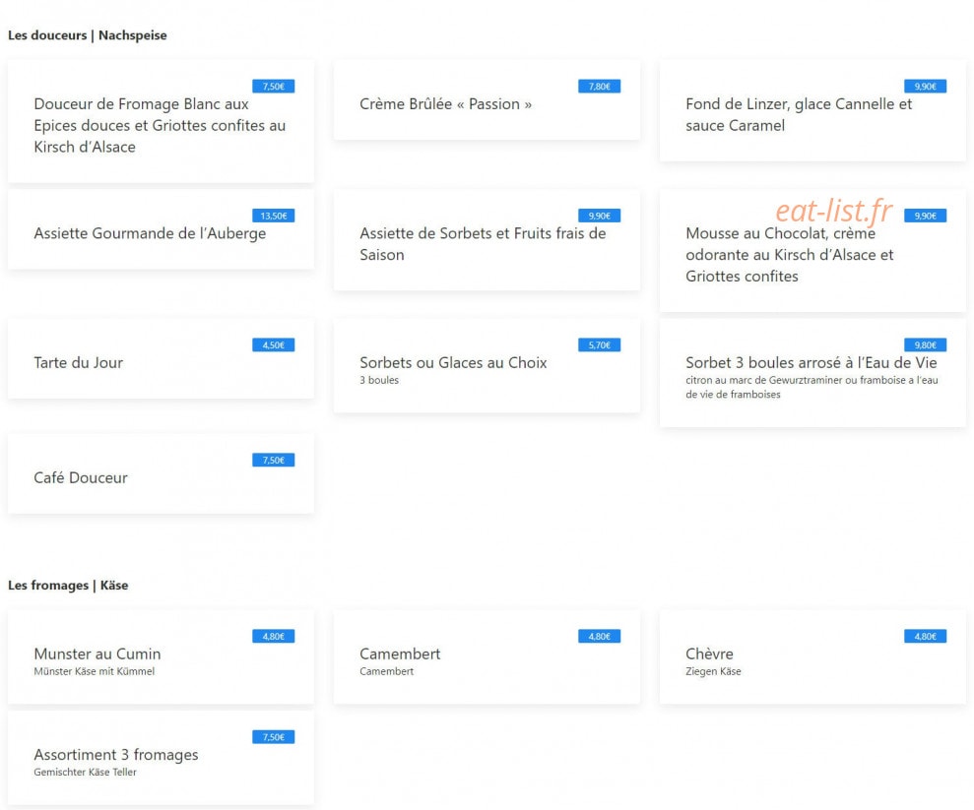Select the Camembert cheese item
Viewport: 974px width, 810px height.
(487, 657)
